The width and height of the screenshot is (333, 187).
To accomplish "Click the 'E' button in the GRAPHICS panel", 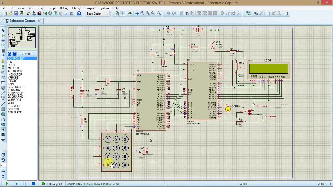I will (x=15, y=54).
